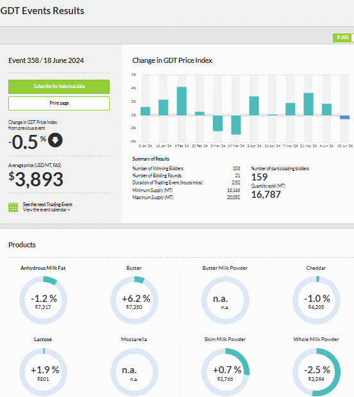Click the average price $3,893 value
Image resolution: width=354 pixels, height=397 pixels.
point(36,179)
